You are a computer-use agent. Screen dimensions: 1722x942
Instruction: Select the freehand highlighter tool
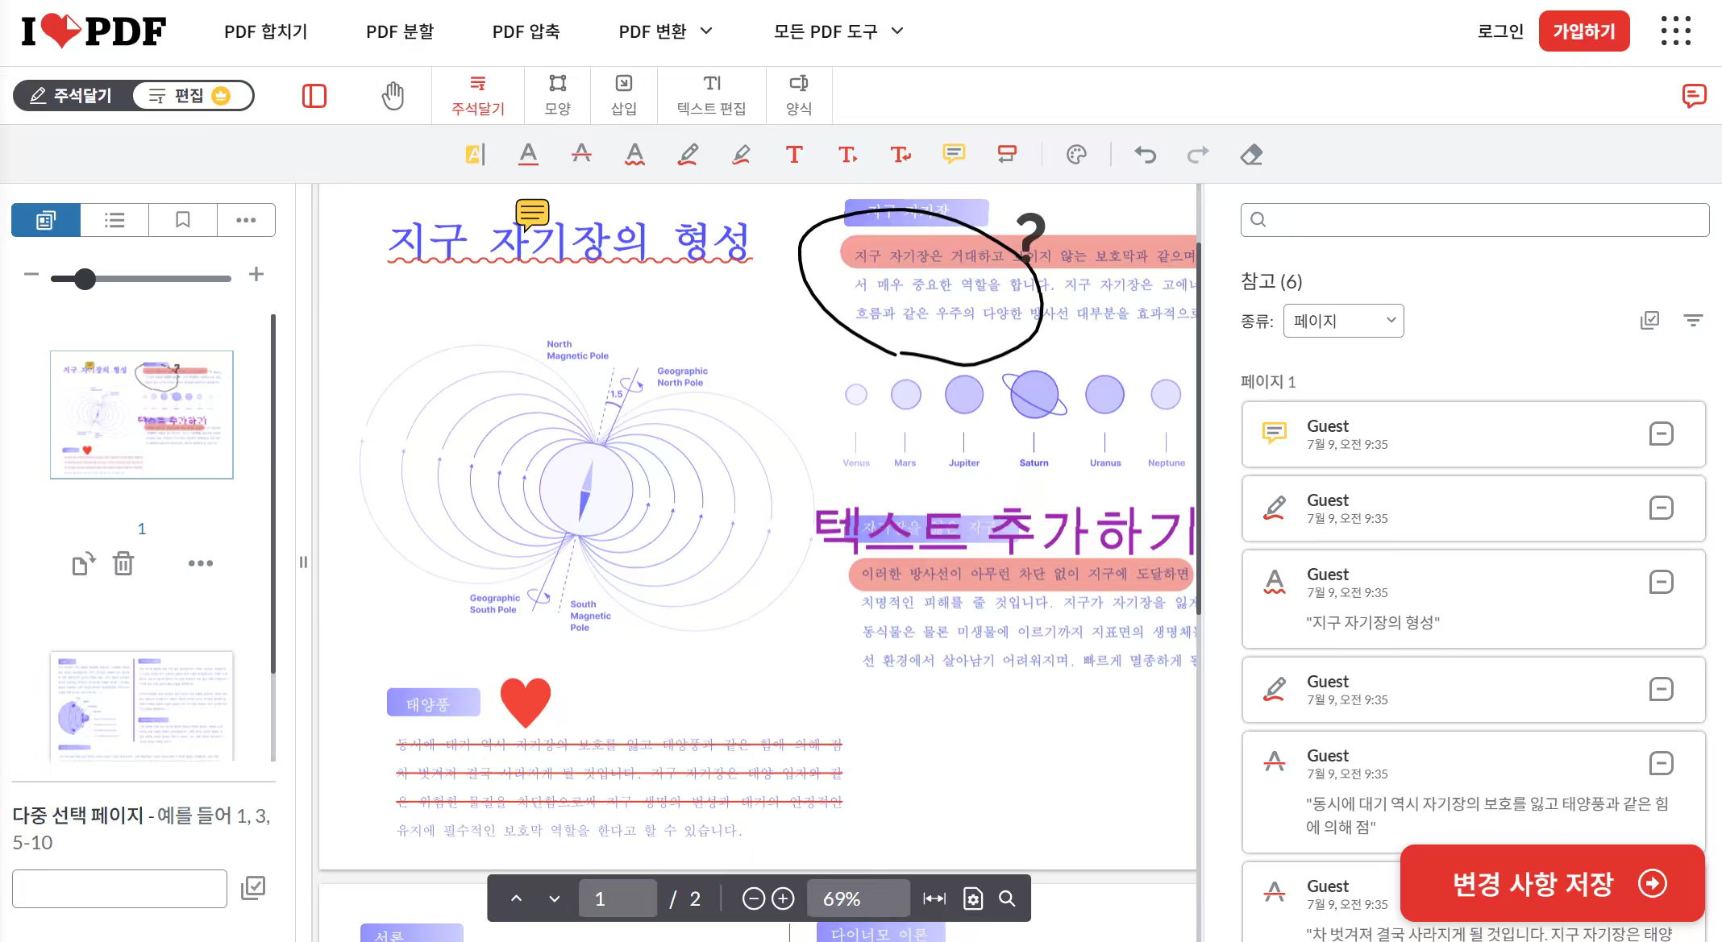pyautogui.click(x=741, y=154)
